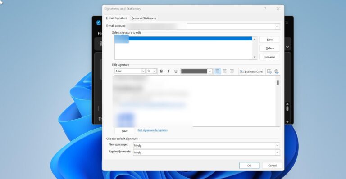Align signature text right

(232, 72)
